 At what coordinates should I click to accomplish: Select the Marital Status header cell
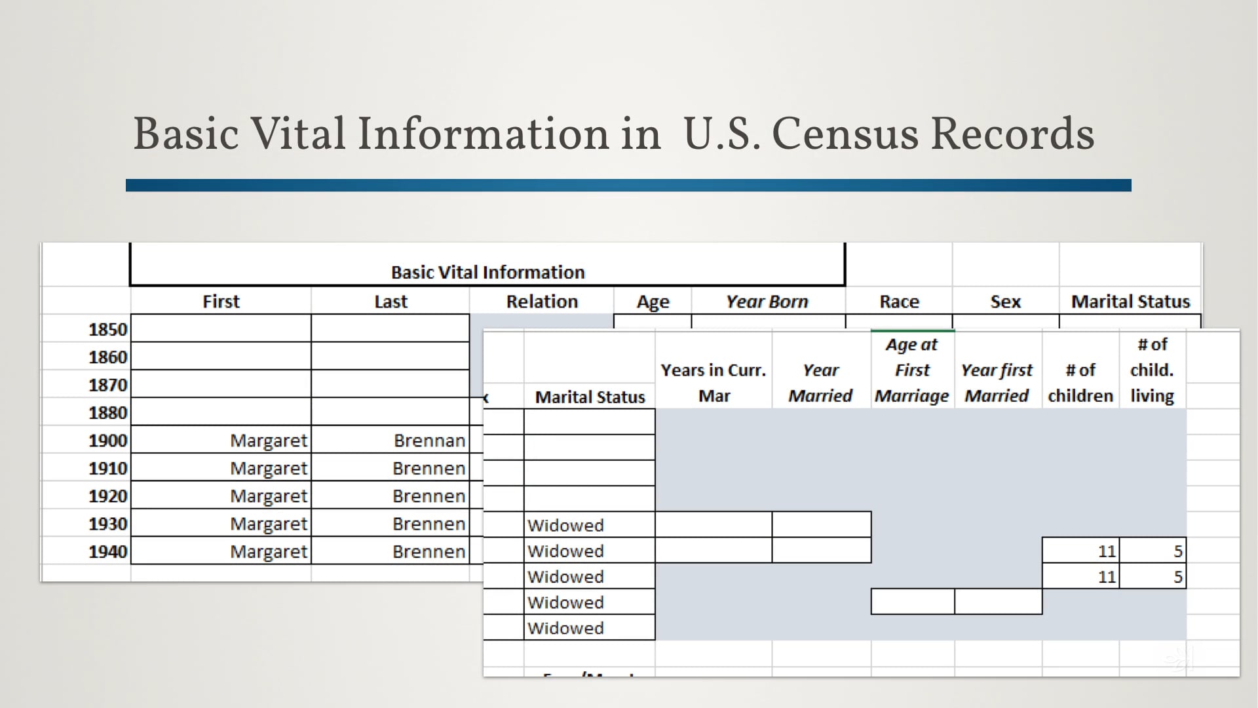1130,301
